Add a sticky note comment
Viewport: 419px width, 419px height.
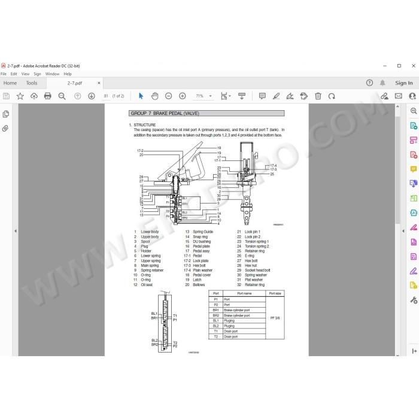pyautogui.click(x=262, y=96)
